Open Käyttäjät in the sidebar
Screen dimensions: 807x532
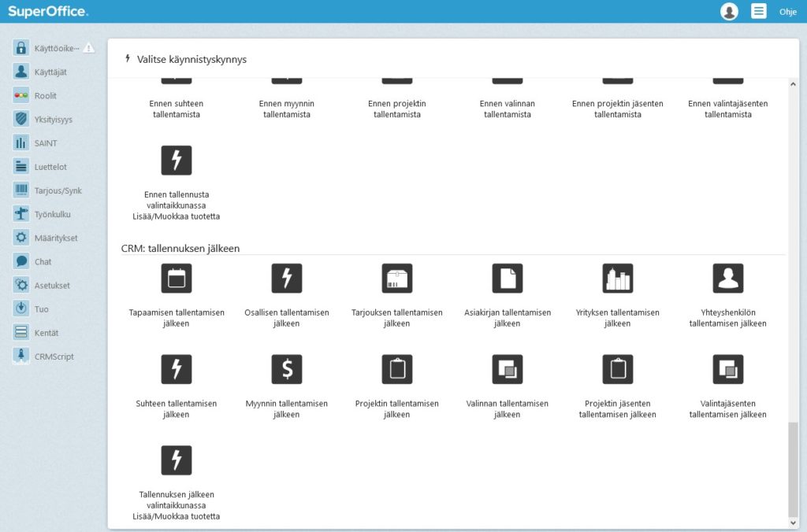pyautogui.click(x=50, y=72)
